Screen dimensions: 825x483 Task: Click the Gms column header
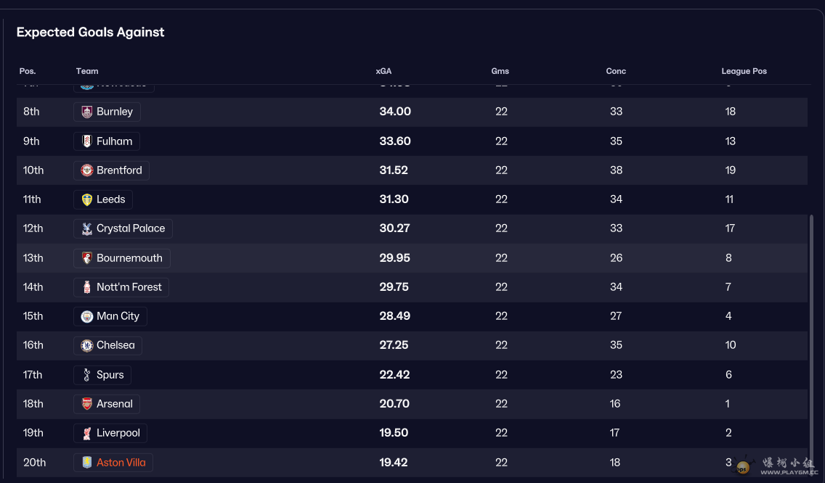[500, 71]
